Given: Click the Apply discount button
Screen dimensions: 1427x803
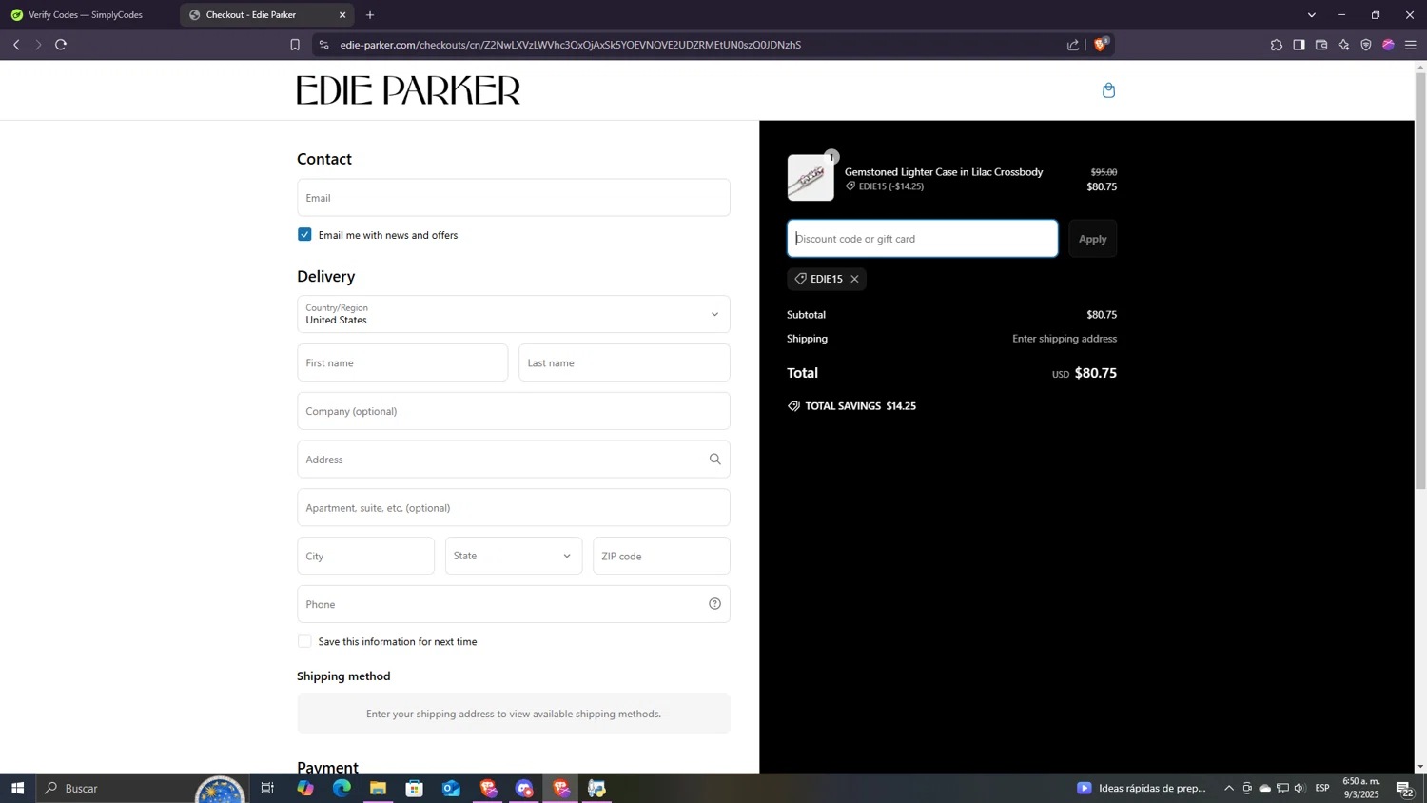Looking at the screenshot, I should [x=1092, y=239].
